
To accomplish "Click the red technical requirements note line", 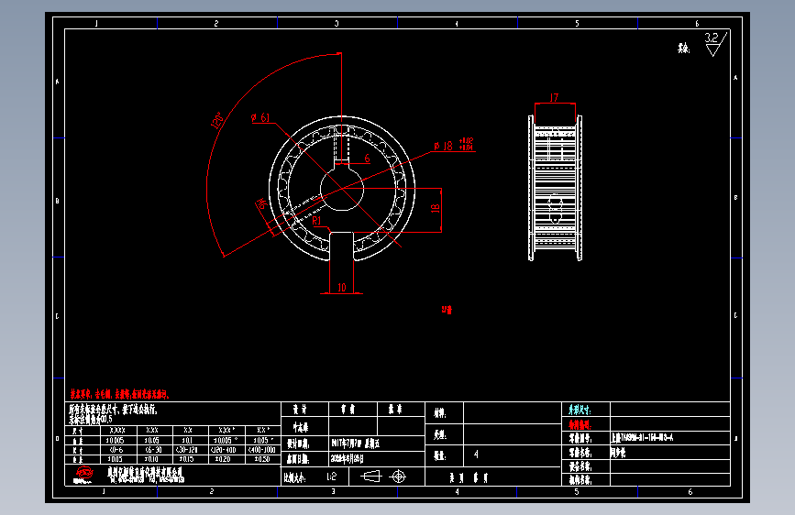I will click(x=119, y=394).
